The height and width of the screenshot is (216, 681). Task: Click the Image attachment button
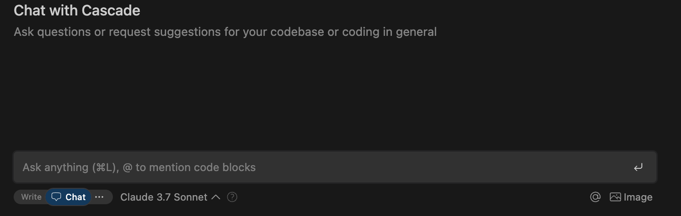pos(631,197)
